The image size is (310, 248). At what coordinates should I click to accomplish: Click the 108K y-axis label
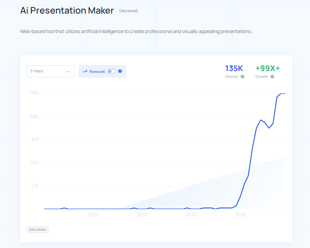[34, 116]
